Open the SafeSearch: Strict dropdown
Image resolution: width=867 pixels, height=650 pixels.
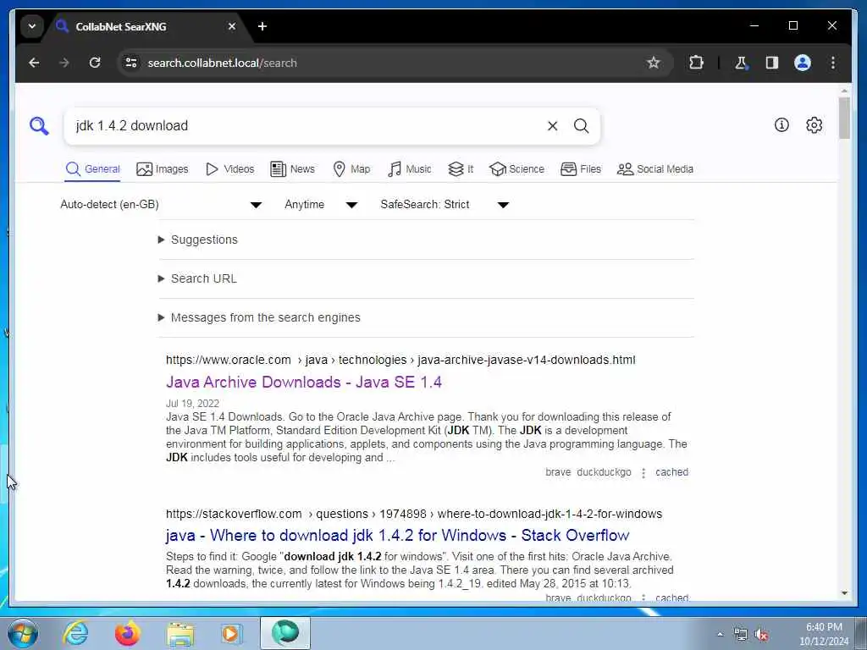click(445, 205)
